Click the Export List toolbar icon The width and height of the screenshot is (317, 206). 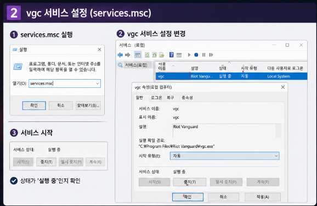click(162, 55)
